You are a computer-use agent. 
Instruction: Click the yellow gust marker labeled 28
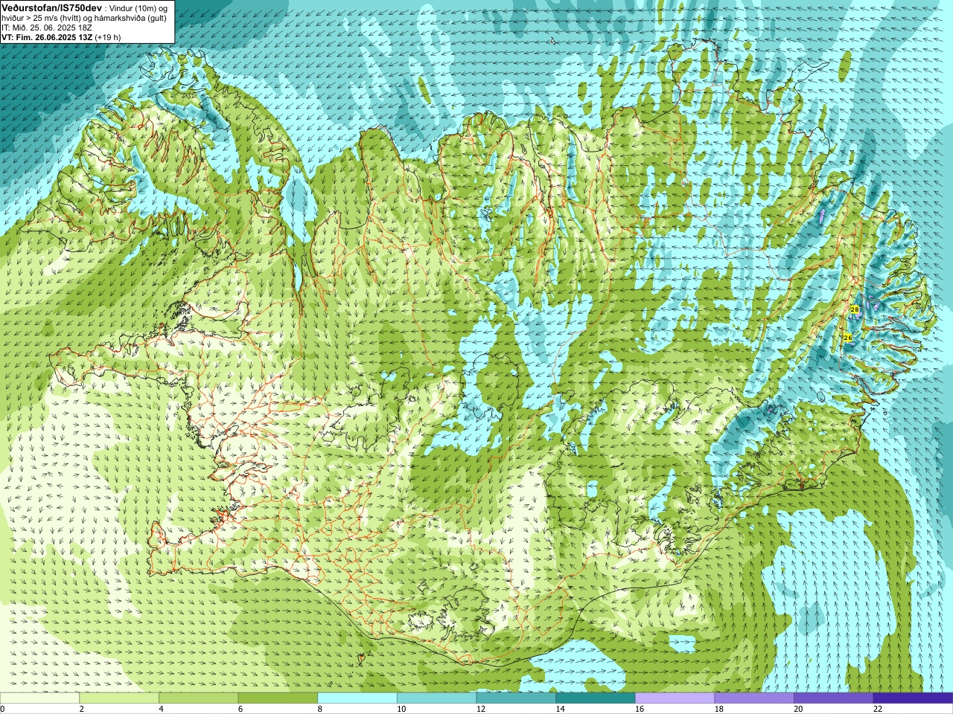coord(854,309)
